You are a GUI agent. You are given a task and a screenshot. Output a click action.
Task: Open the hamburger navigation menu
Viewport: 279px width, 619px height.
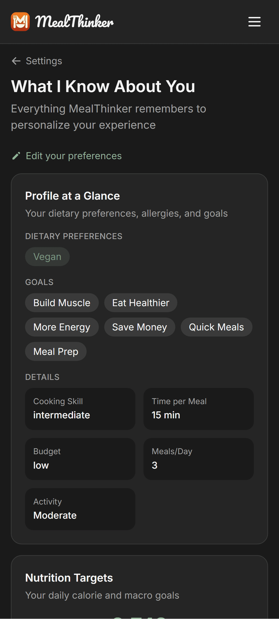coord(254,22)
